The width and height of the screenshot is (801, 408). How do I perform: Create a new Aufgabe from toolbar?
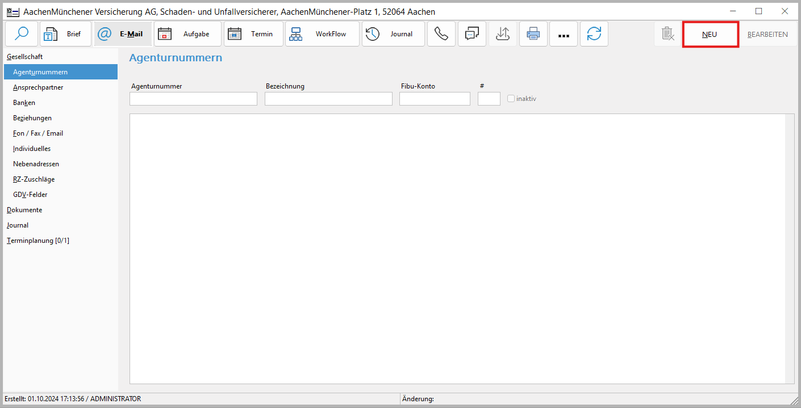pos(187,34)
